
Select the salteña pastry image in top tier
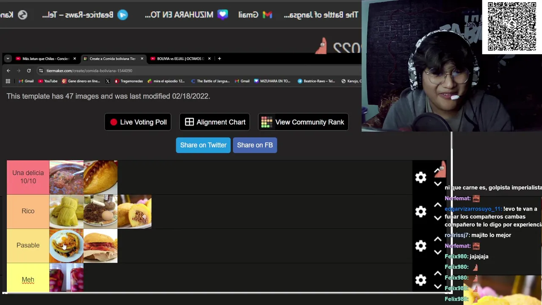point(100,177)
